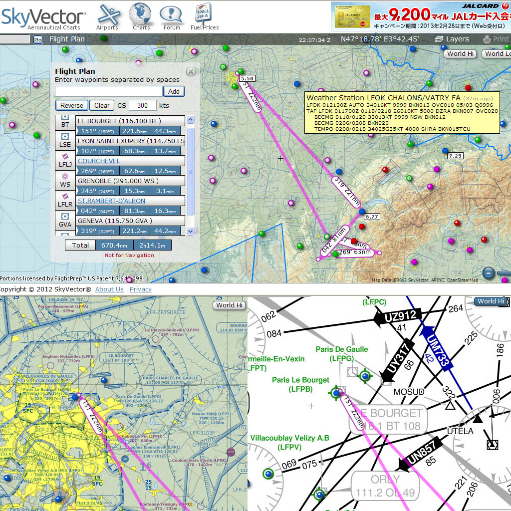This screenshot has width=511, height=511.
Task: Click the 221.6nm distance cell
Action: click(x=134, y=131)
